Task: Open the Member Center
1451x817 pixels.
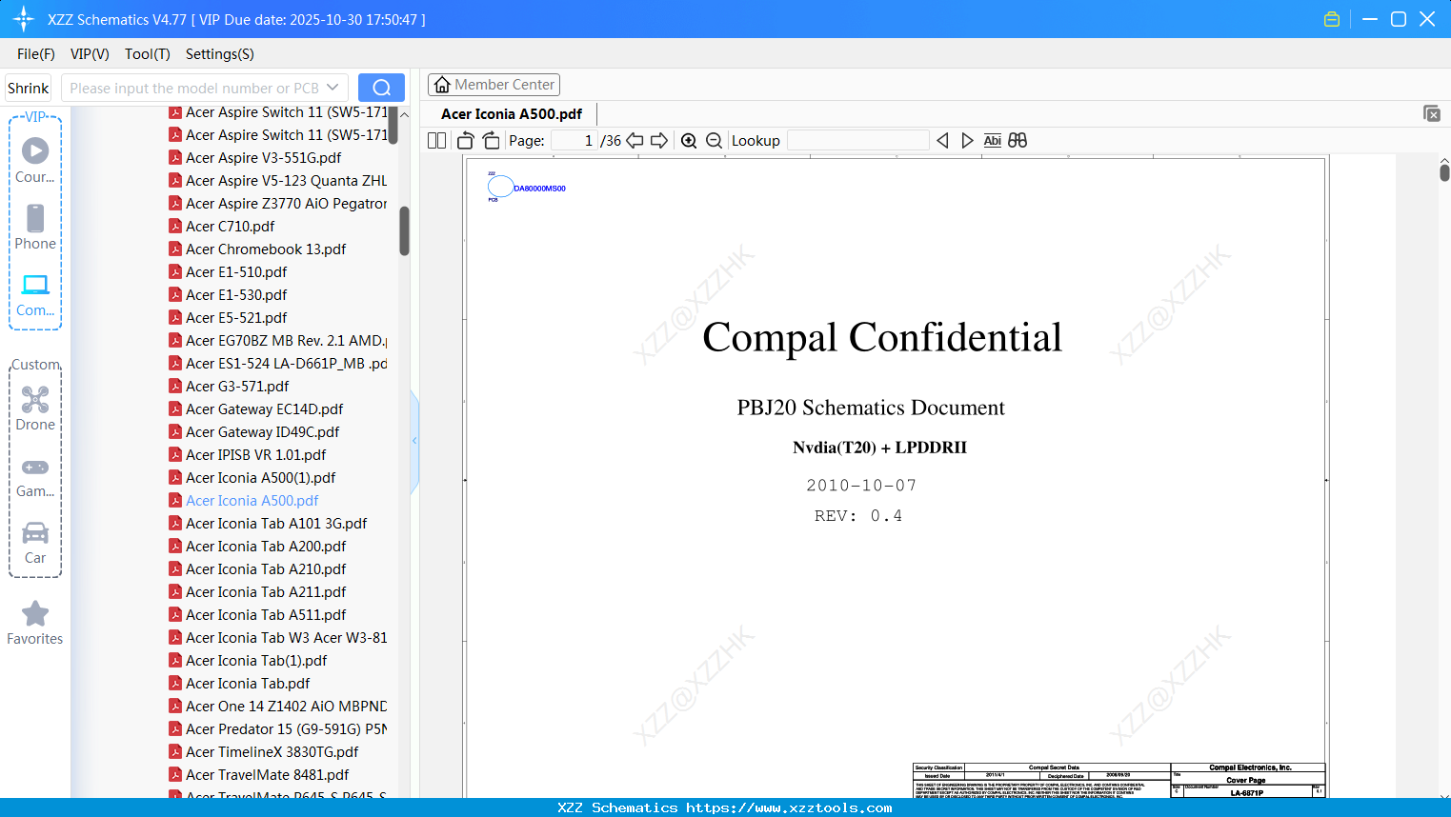Action: [494, 85]
